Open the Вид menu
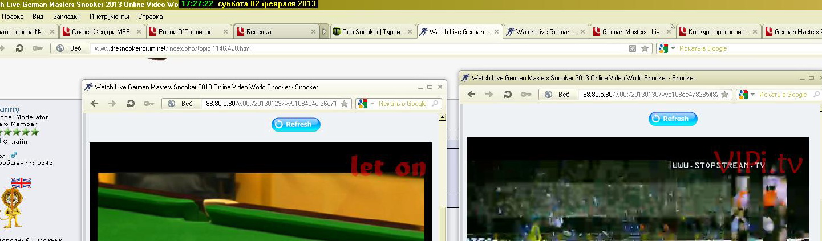This screenshot has width=822, height=241. click(38, 17)
